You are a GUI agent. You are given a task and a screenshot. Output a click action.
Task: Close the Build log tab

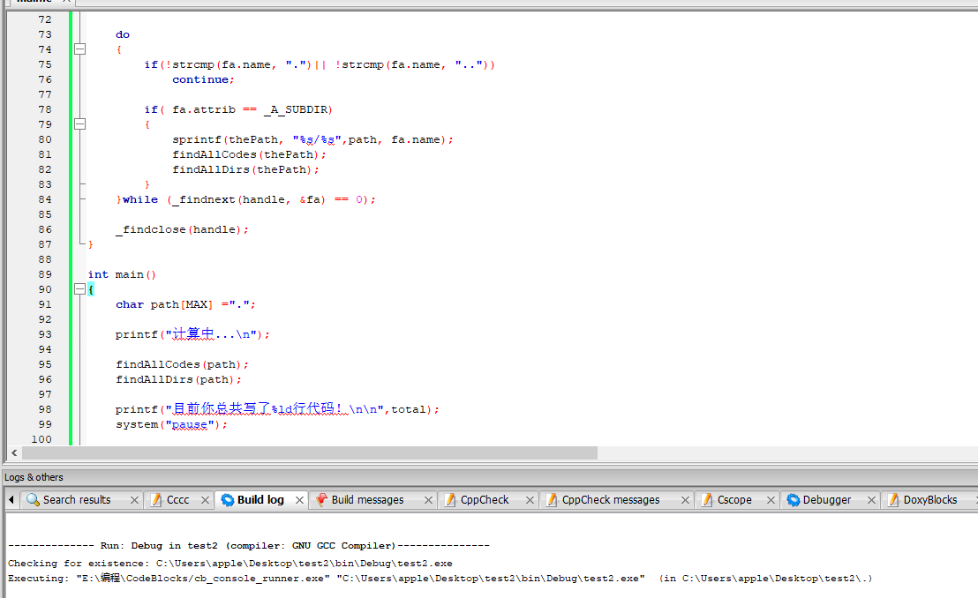point(299,500)
